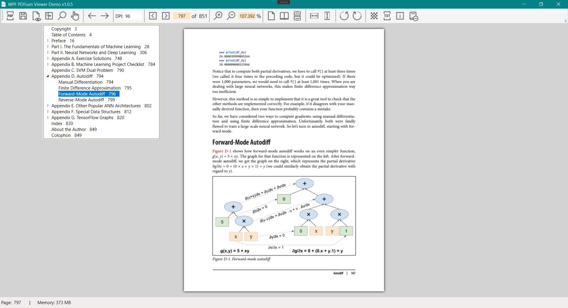Go to the previous page button

153,16
